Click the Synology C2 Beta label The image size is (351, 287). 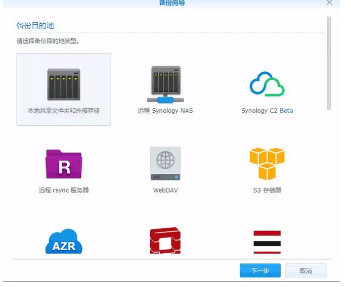267,111
